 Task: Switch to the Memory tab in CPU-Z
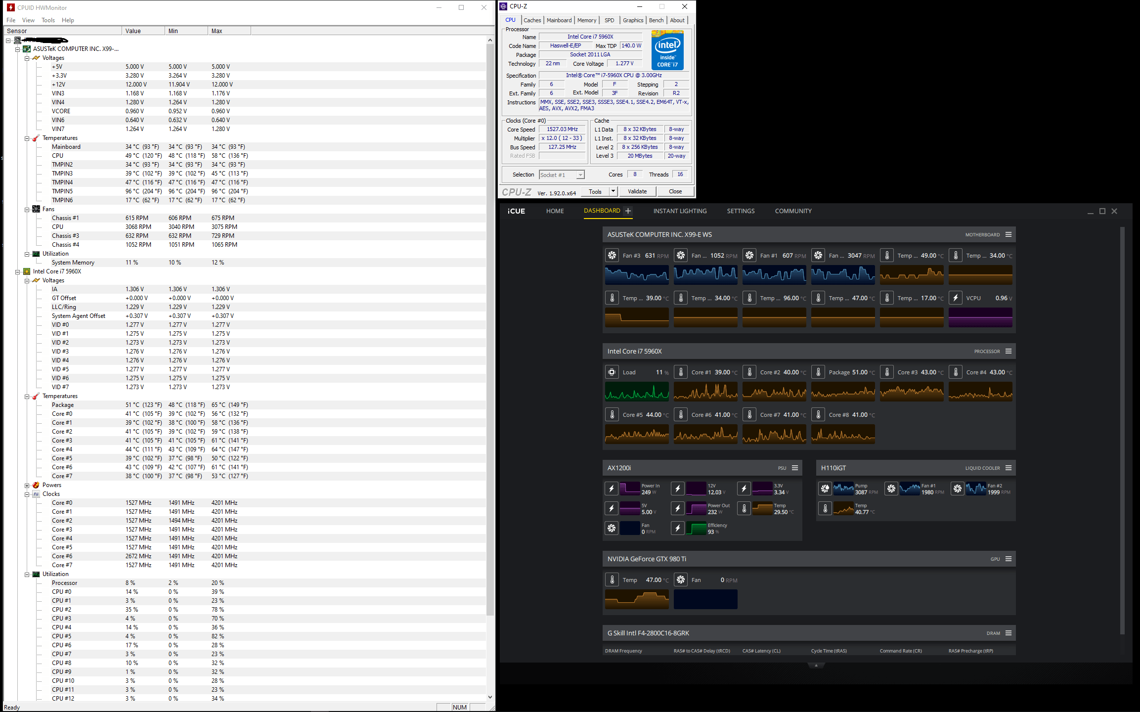(x=587, y=20)
